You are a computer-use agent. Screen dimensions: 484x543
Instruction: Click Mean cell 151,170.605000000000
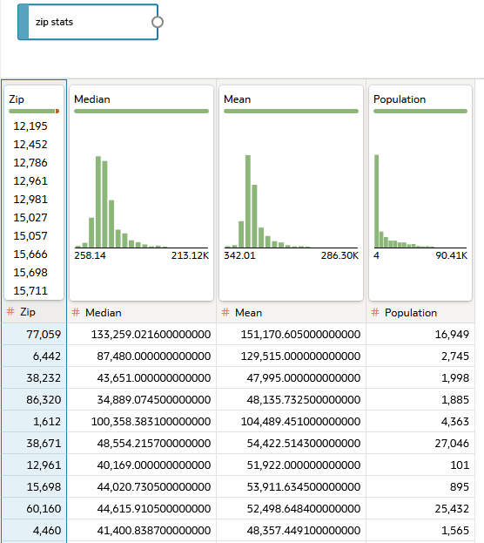(x=292, y=334)
